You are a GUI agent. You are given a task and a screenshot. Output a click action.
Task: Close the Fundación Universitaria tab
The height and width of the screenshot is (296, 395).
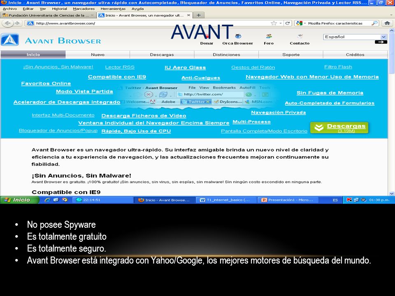[92, 15]
